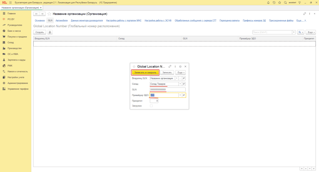The image size is (319, 172).
Task: Open the main hamburger menu
Action: click(10, 2)
